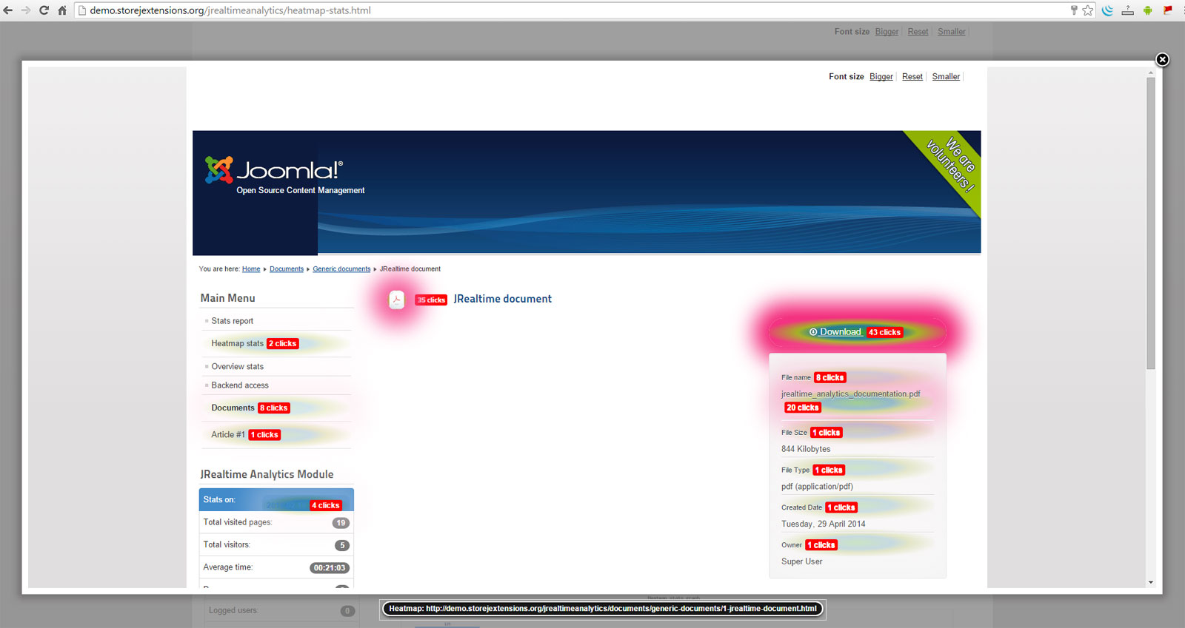Reload the page with the refresh icon

coord(44,10)
